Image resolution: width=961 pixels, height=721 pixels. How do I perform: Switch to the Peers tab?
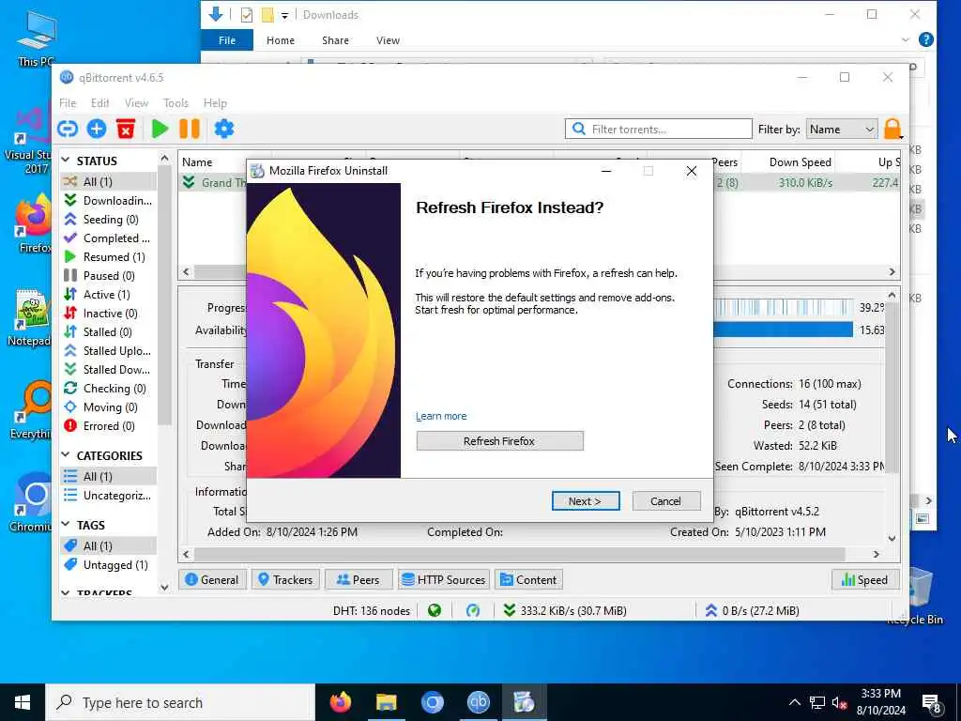coord(358,580)
